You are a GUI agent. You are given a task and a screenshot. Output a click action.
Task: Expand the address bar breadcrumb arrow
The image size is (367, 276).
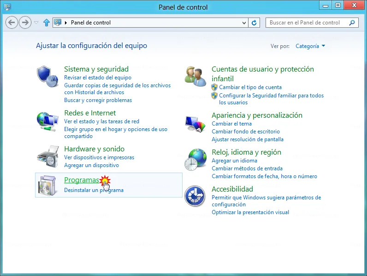(x=66, y=23)
